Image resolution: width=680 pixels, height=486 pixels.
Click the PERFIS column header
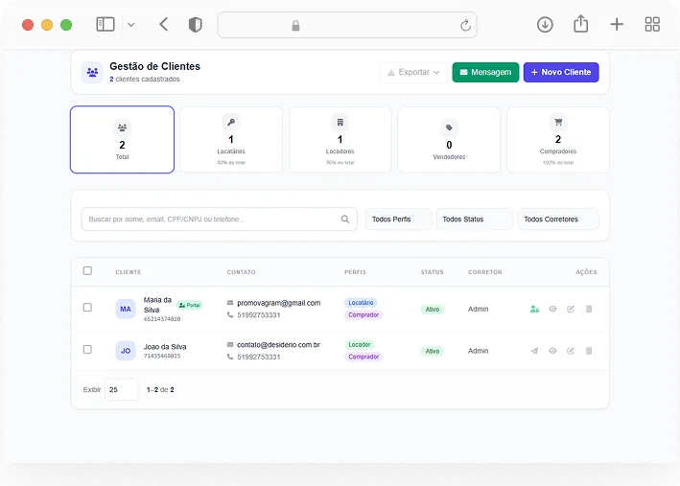[355, 272]
